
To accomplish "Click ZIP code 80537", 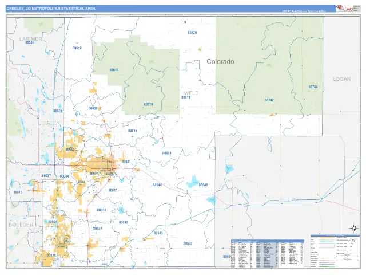I will point(46,176).
